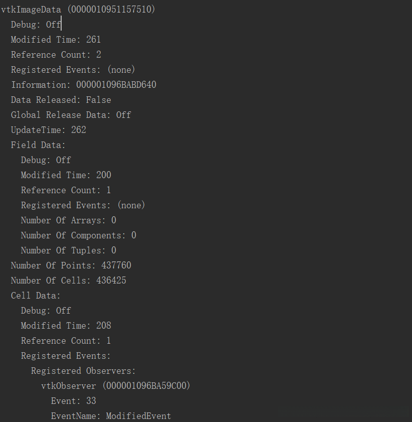Click the 'Registered Observers:' line
The image size is (412, 422).
pyautogui.click(x=83, y=371)
